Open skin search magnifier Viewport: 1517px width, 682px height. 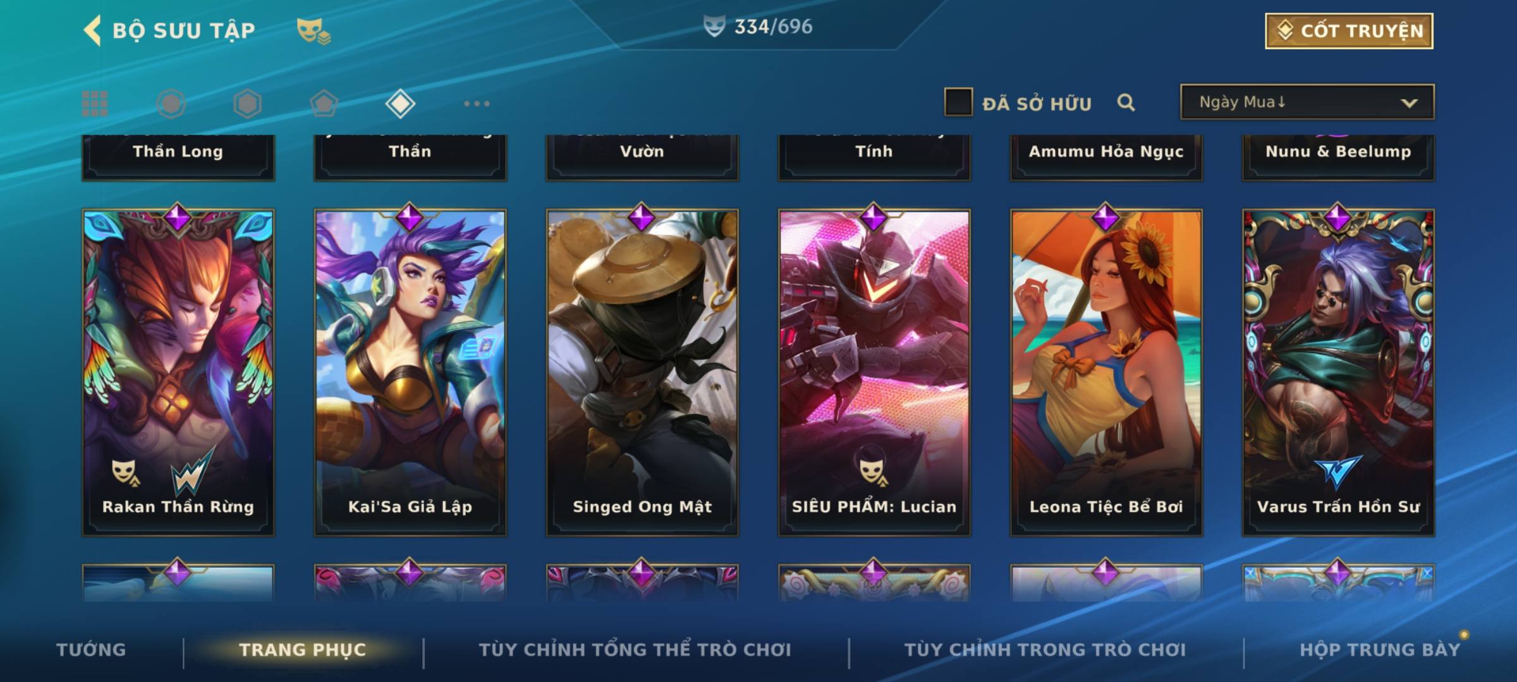point(1126,102)
